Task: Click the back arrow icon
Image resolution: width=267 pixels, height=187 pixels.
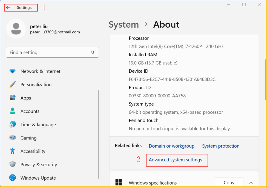Action: click(8, 8)
